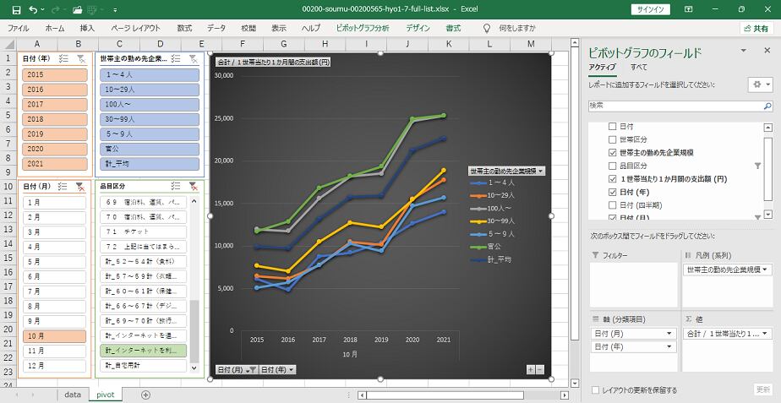Screen dimensions: 781x403
Task: Select 100人～ in the company size slicer
Action: click(x=150, y=104)
